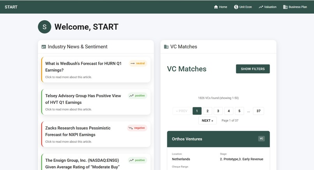
Task: Click the Unit Econ dollar icon
Action: [236, 7]
